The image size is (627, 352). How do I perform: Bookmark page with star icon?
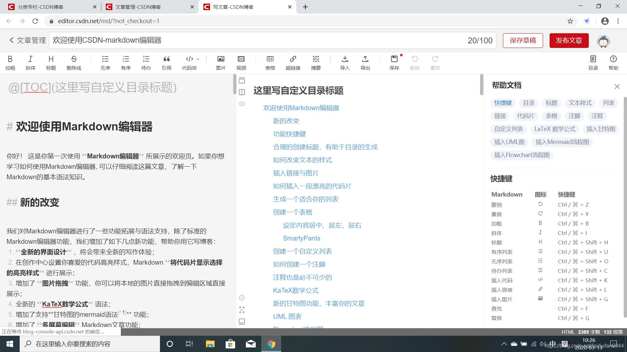pyautogui.click(x=570, y=21)
